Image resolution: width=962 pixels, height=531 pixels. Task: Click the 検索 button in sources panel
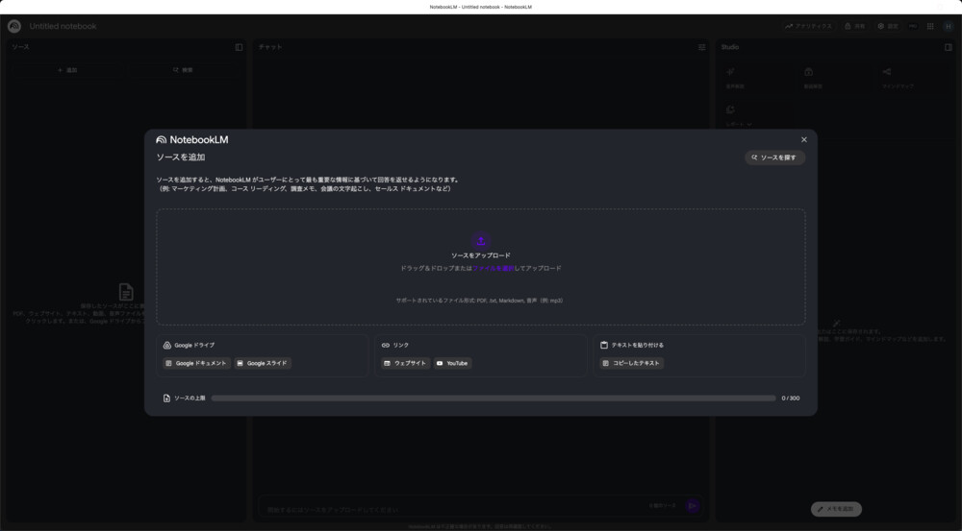click(183, 70)
